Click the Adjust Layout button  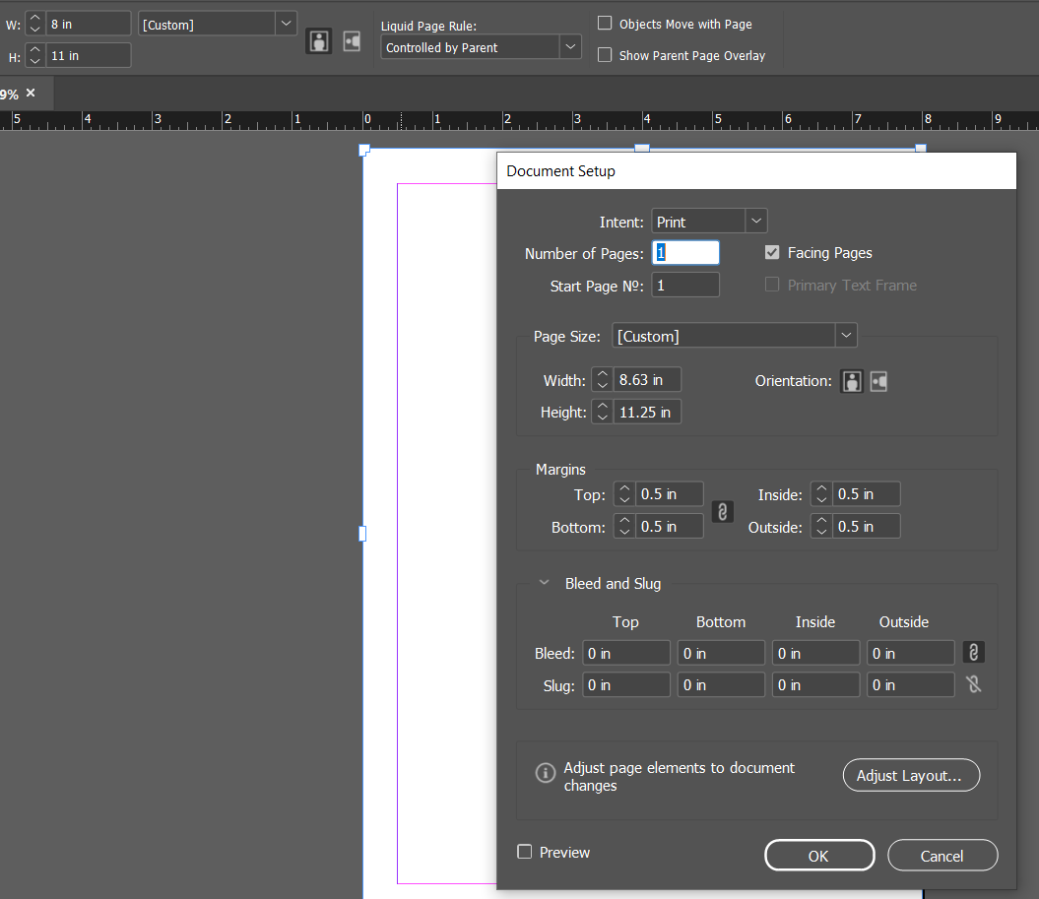coord(910,775)
